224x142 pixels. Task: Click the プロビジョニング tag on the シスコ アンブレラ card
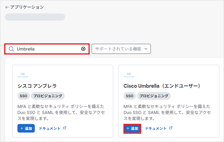coord(48,96)
